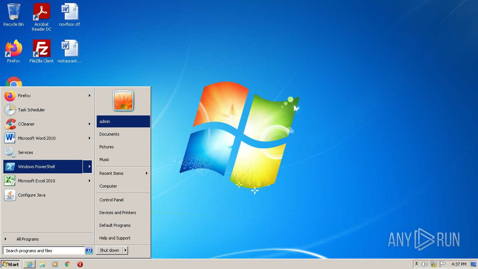Click the taskbar clock showing 4:37 PM
Image resolution: width=478 pixels, height=269 pixels.
tap(459, 264)
